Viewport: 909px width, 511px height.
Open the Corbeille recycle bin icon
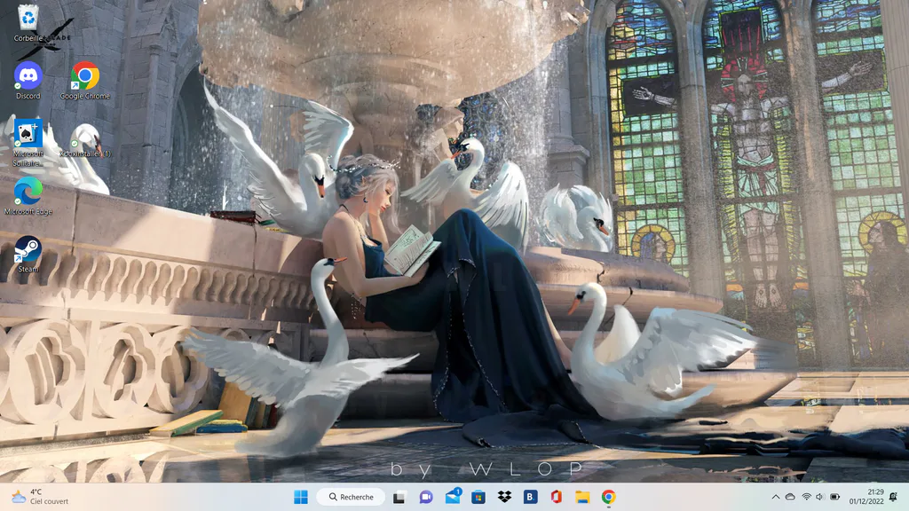(x=28, y=23)
